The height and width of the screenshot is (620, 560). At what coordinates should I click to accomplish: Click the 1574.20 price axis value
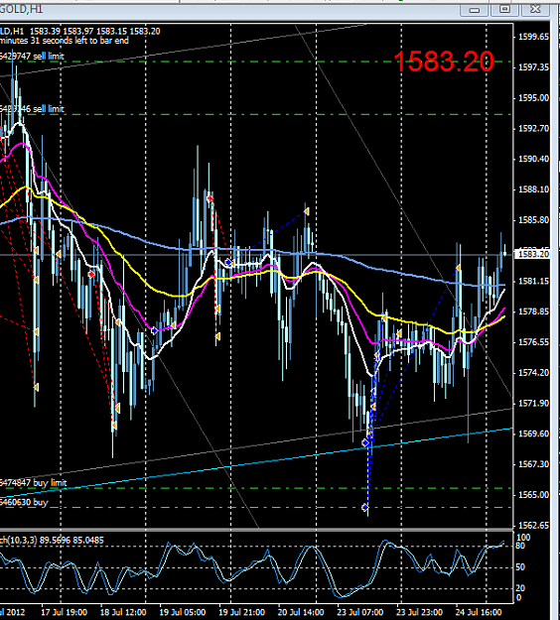533,373
